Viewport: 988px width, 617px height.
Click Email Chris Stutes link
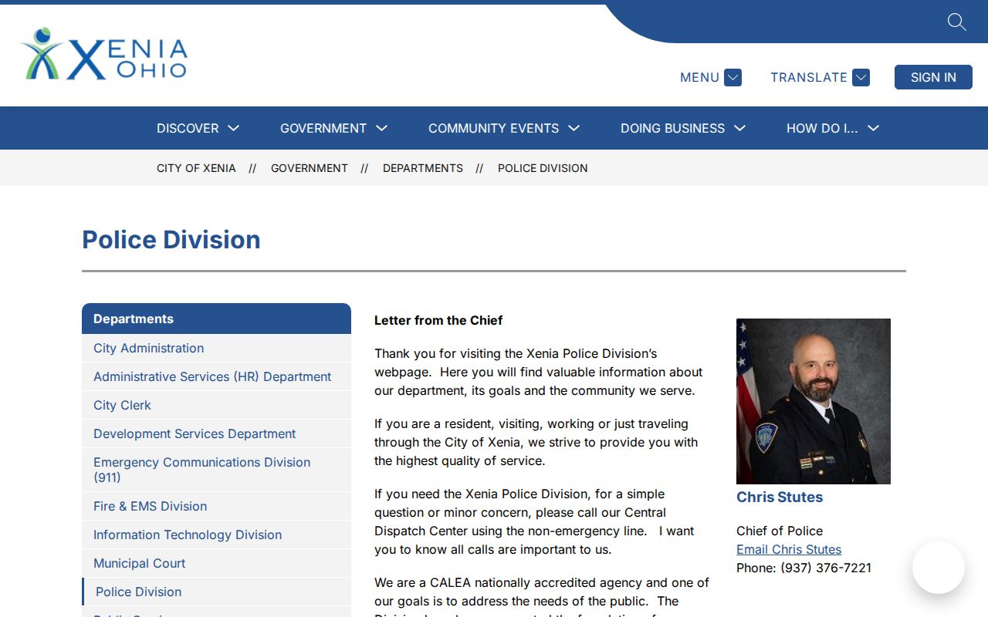coord(789,549)
